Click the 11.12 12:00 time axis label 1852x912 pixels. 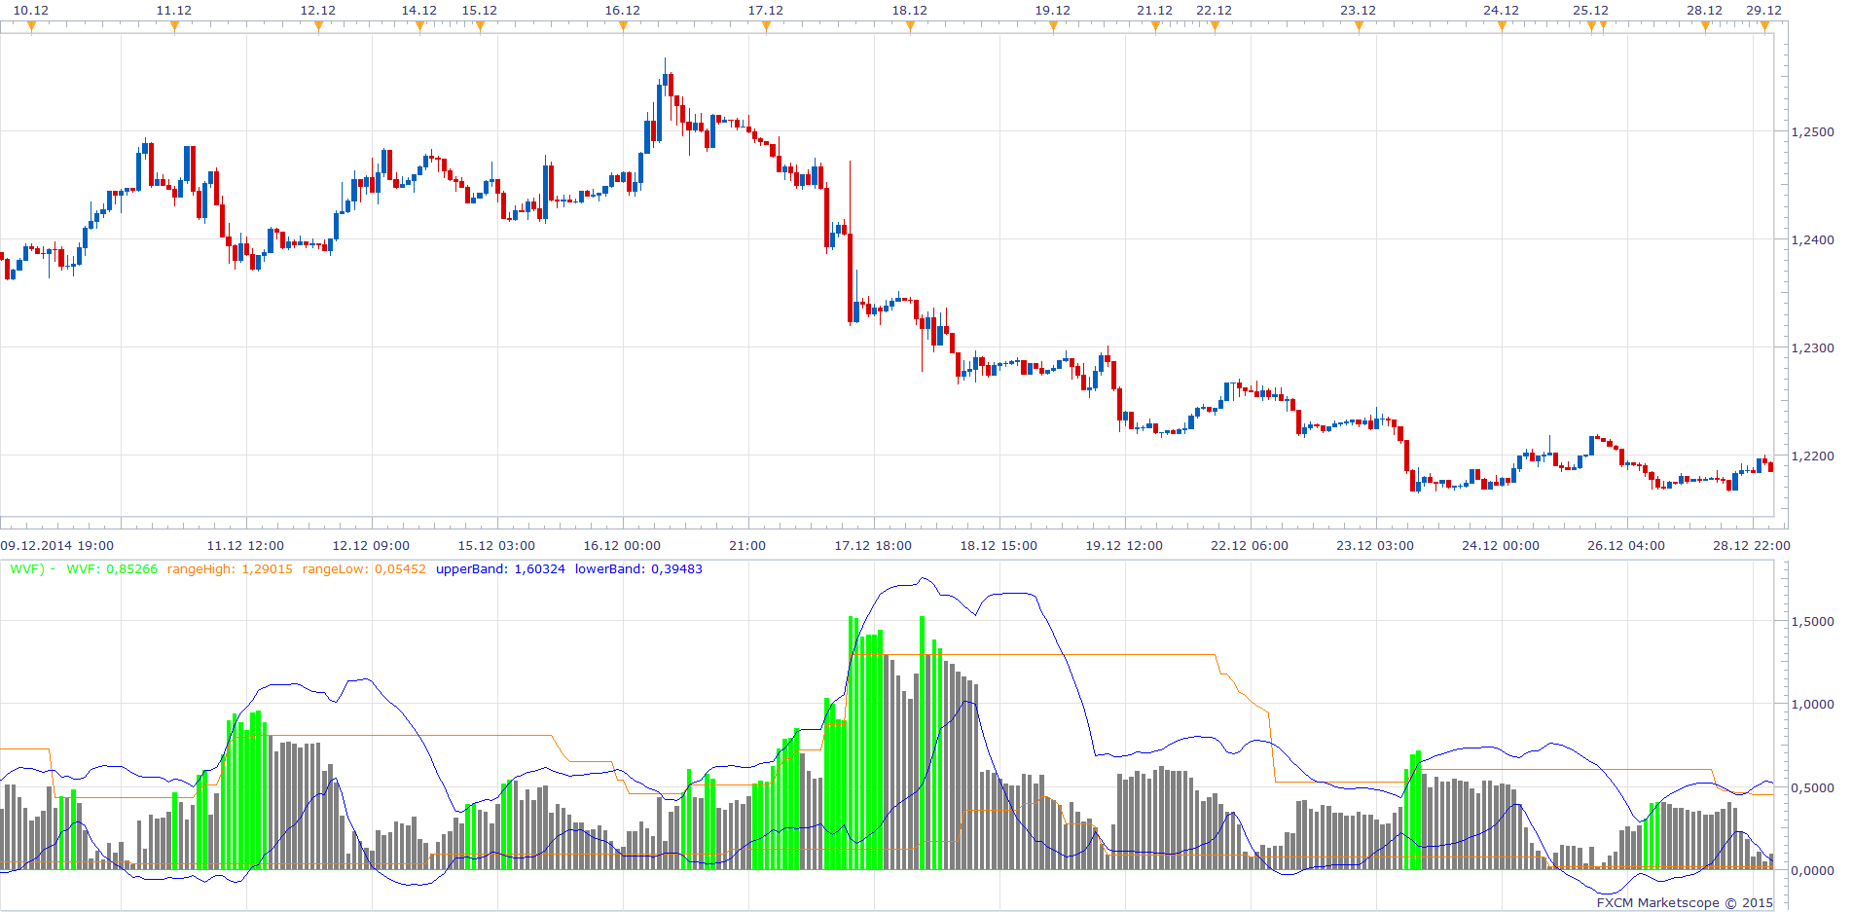click(x=245, y=546)
